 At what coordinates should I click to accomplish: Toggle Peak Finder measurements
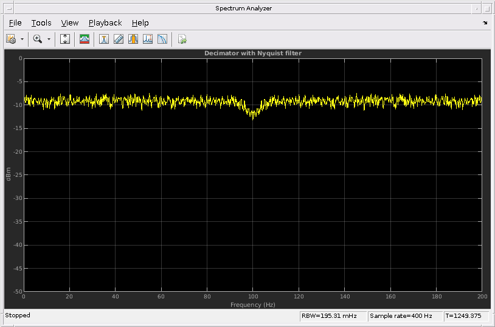tap(133, 39)
